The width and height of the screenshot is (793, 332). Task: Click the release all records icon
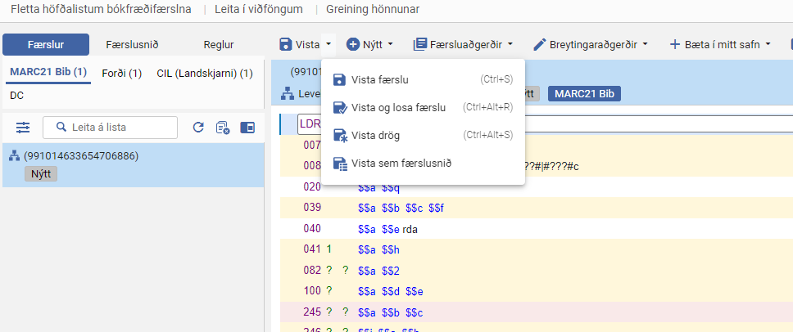223,128
